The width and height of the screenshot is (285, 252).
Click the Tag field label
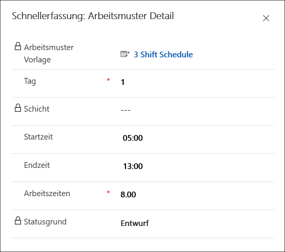[30, 81]
